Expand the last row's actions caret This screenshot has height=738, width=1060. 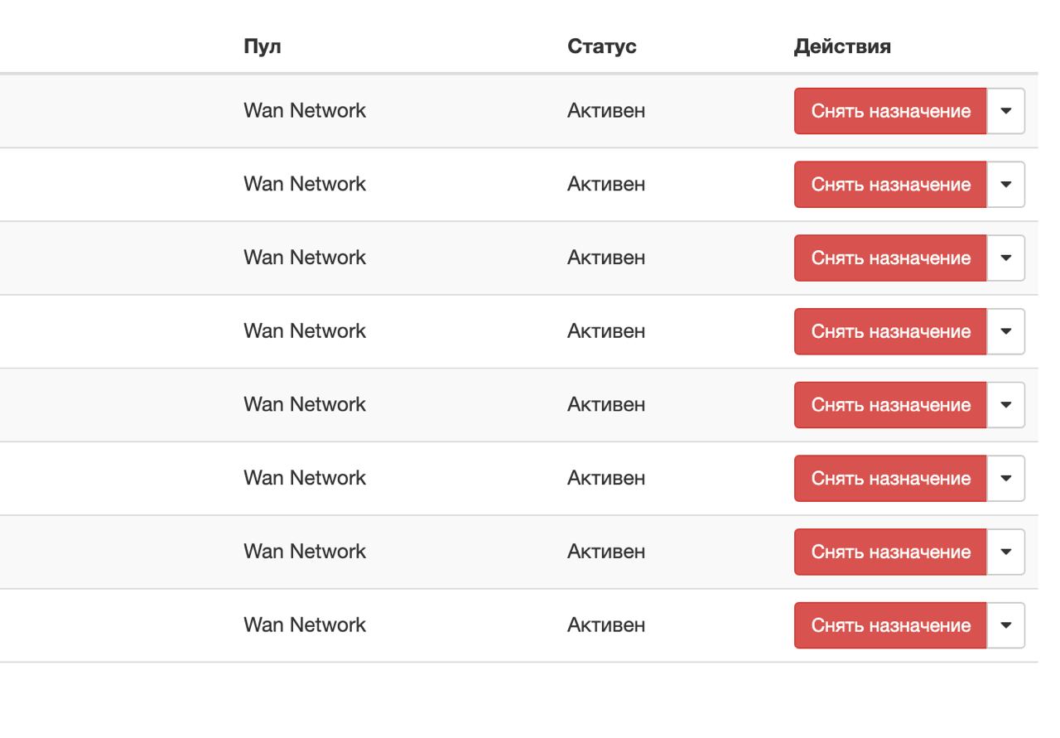click(1006, 625)
